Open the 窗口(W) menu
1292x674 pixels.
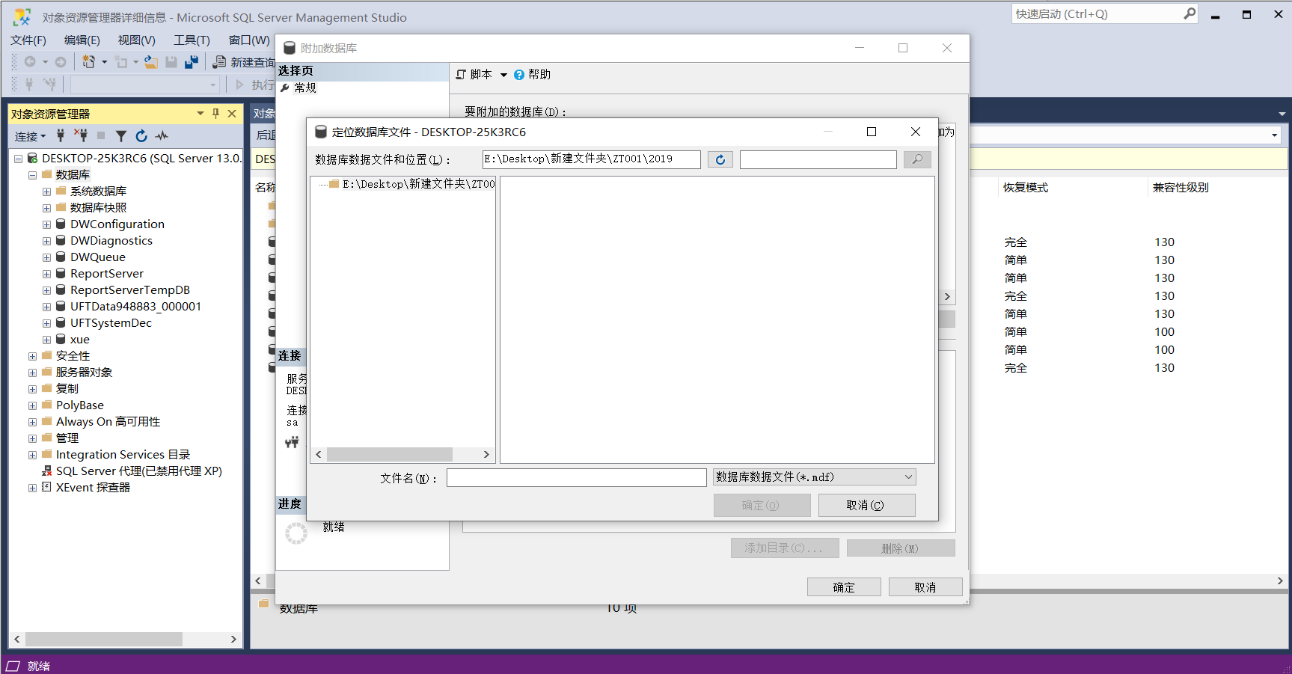click(x=249, y=40)
